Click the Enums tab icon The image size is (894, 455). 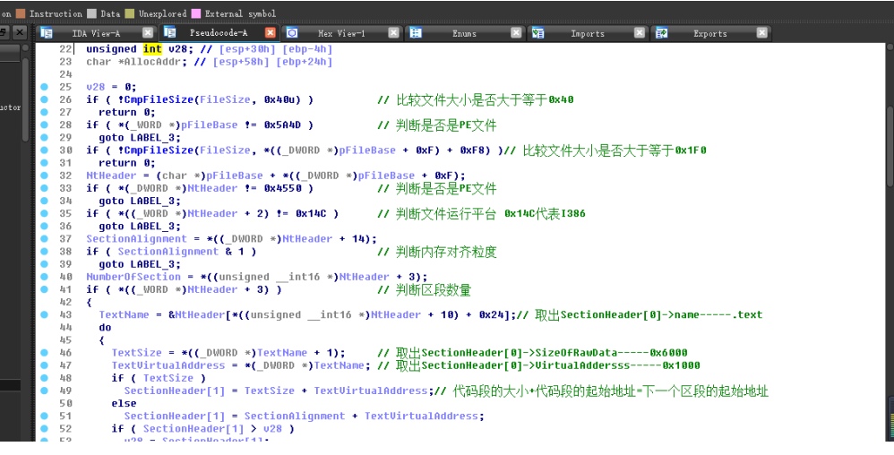click(416, 33)
